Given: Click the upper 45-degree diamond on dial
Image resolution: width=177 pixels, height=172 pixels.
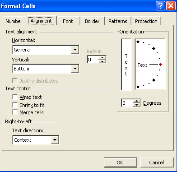Looking at the screenshot, I should pos(154,48).
